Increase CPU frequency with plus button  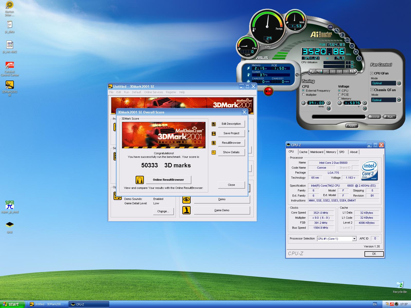point(329,103)
